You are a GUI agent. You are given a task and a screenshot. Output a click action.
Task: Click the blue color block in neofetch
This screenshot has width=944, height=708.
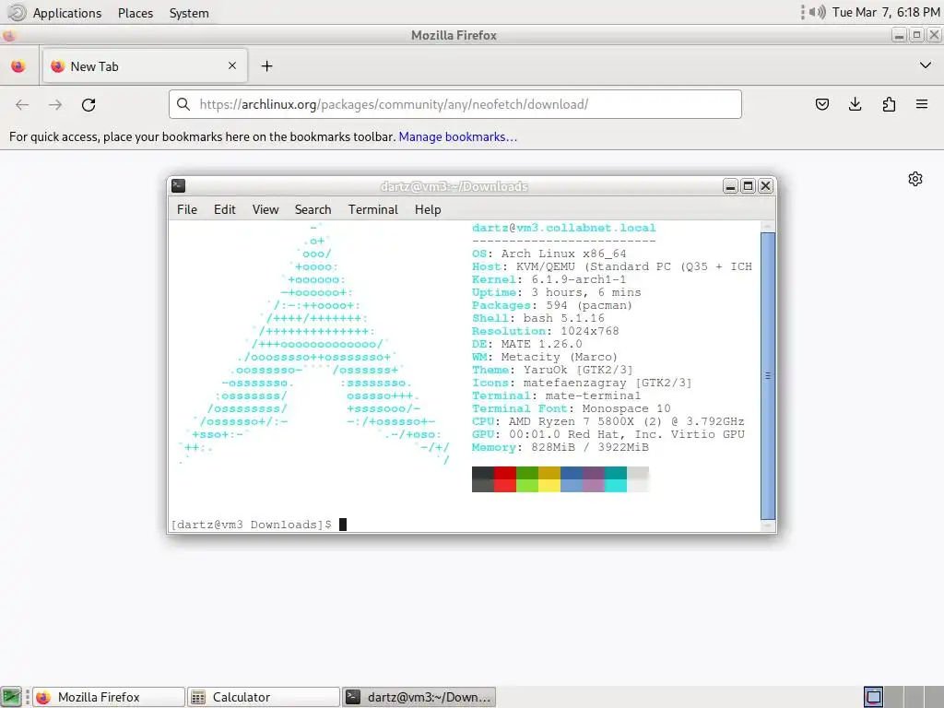[572, 479]
